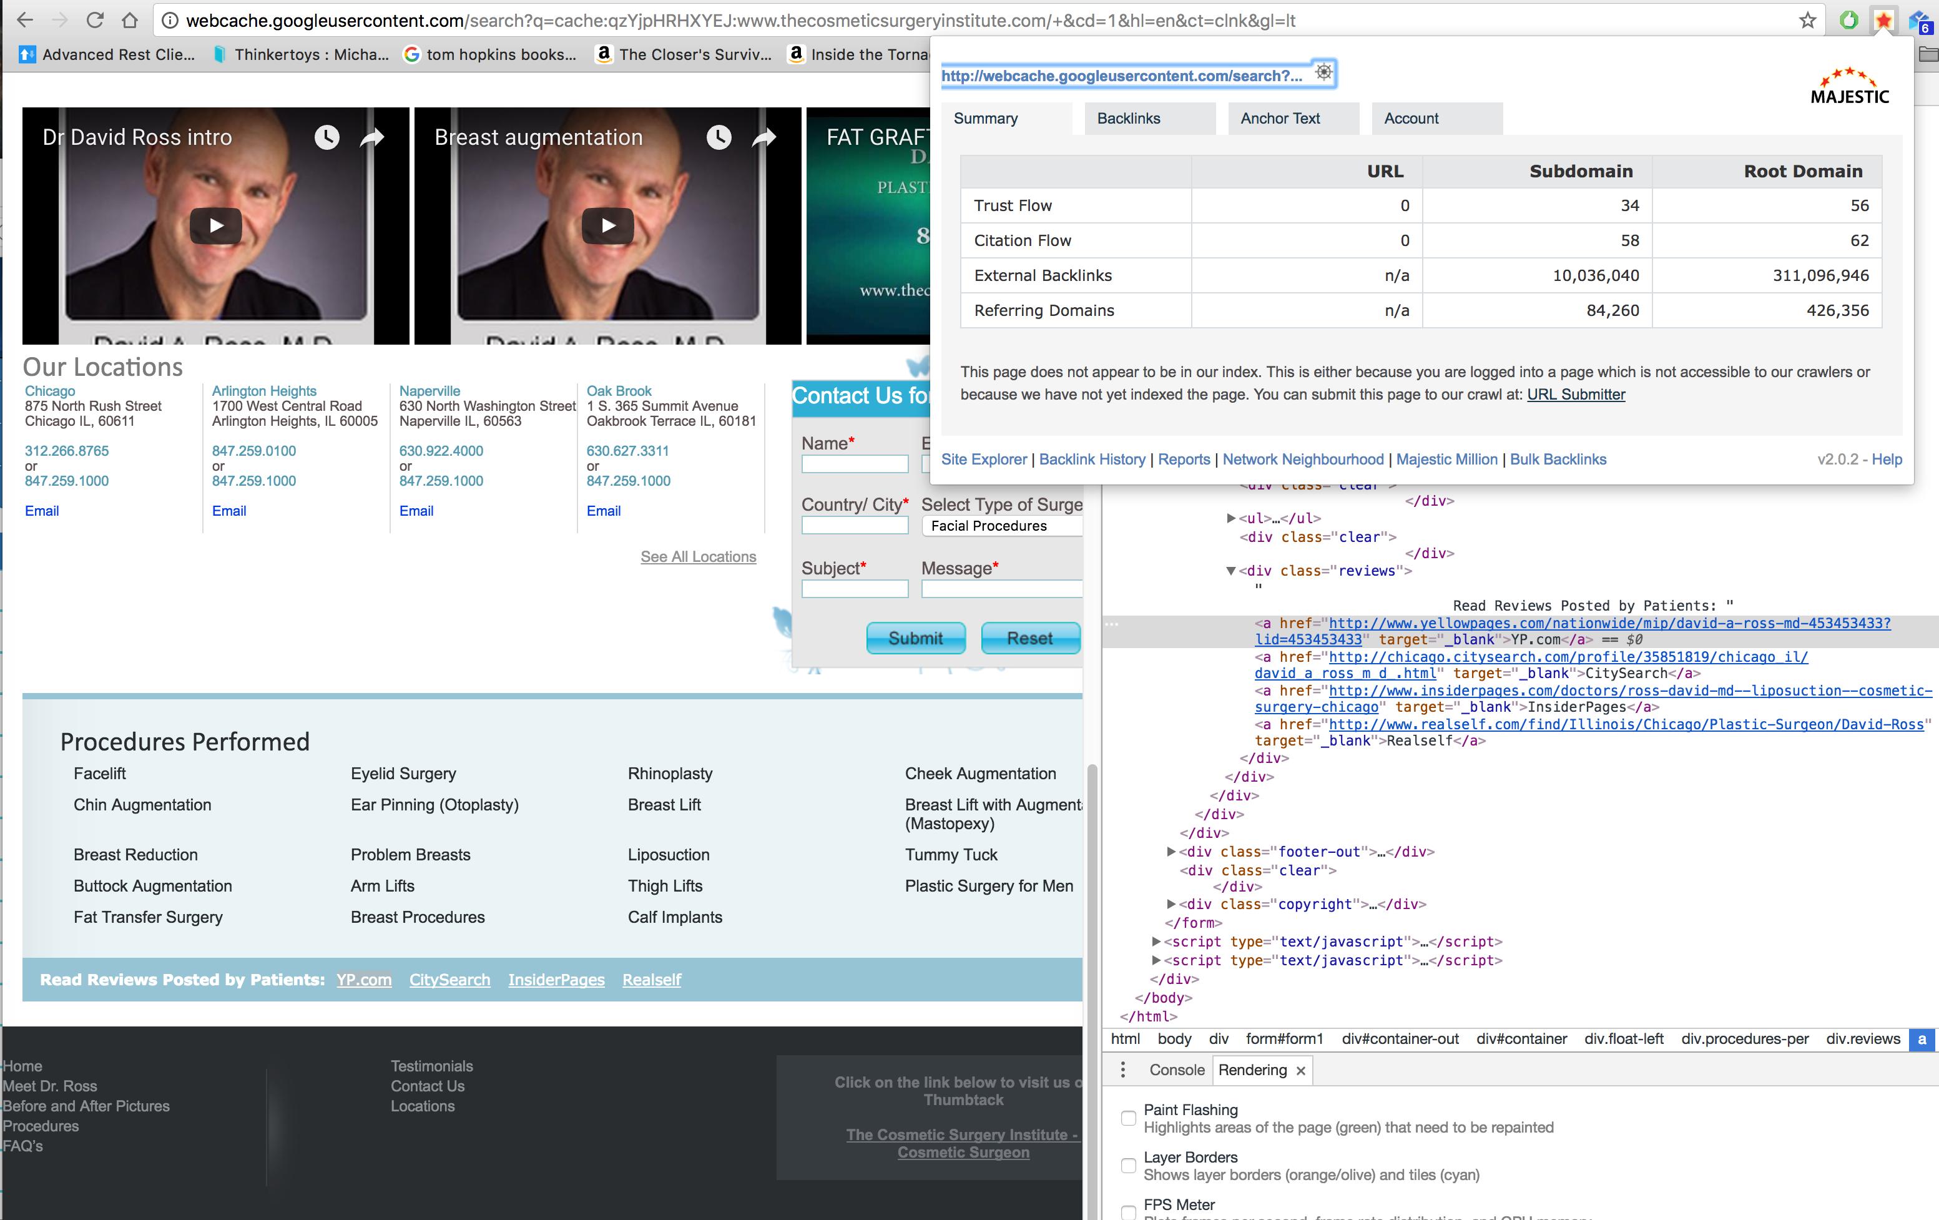1939x1220 pixels.
Task: Share the Breast augmentation video
Action: (x=764, y=138)
